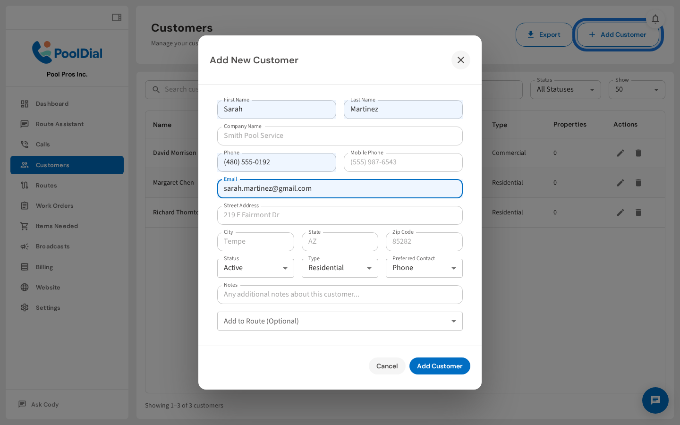Collapse the sidebar with the panel icon
The width and height of the screenshot is (680, 425).
[116, 17]
